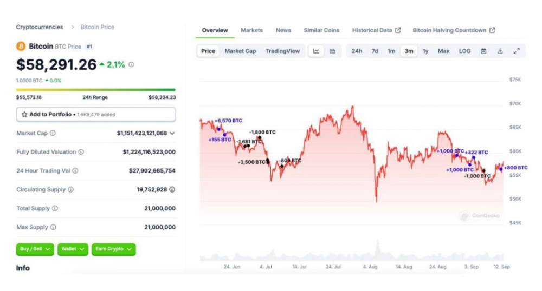Open the calendar date range picker
This screenshot has width=542, height=291.
tap(483, 51)
